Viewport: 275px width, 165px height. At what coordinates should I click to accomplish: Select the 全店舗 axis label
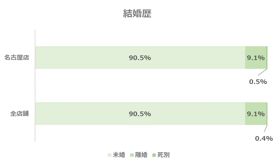pos(19,114)
